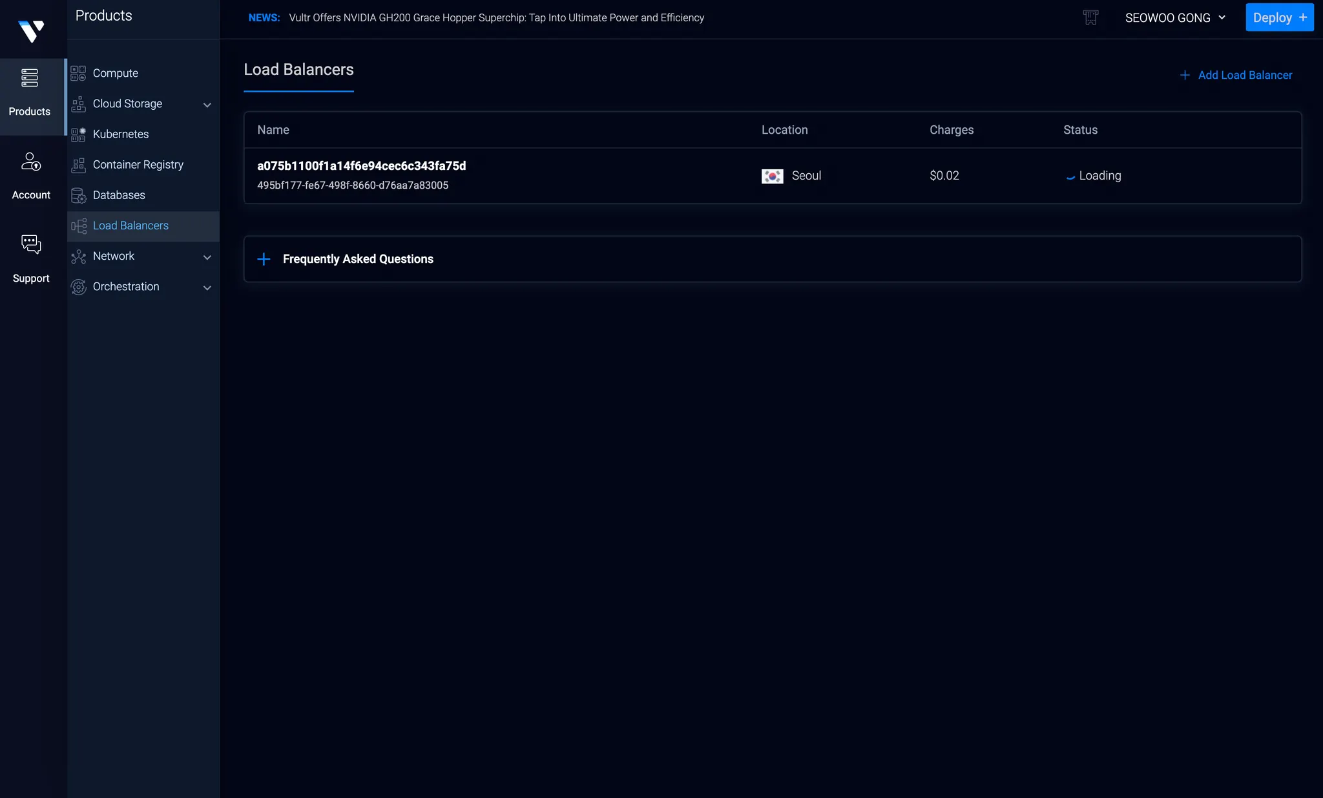Click the Compute menu icon
The image size is (1323, 798).
coord(78,74)
